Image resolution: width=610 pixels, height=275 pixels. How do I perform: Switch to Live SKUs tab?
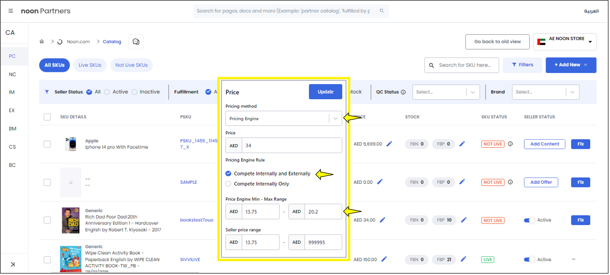tap(90, 65)
